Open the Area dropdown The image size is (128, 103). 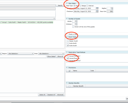point(51,54)
